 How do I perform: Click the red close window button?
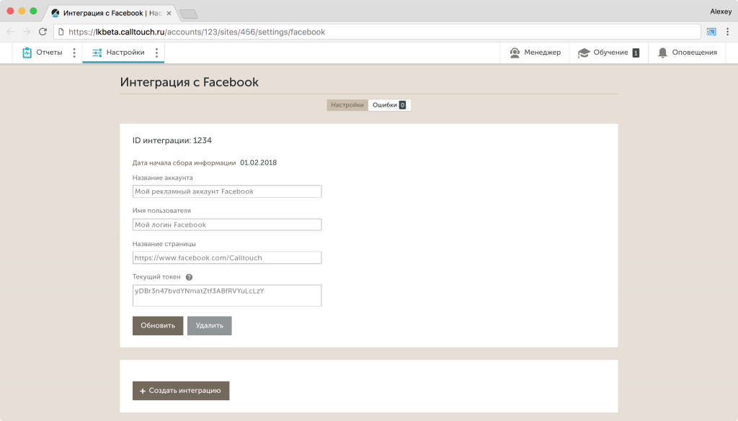[x=10, y=11]
